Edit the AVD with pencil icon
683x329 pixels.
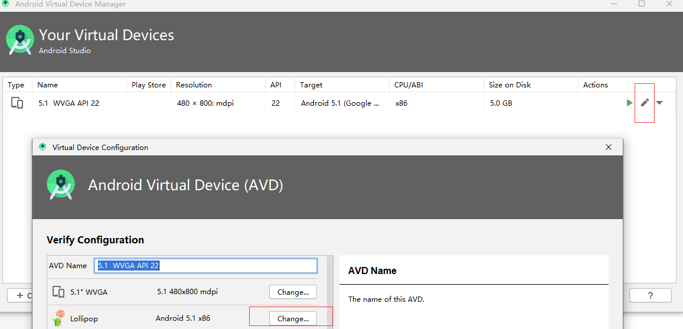[645, 102]
